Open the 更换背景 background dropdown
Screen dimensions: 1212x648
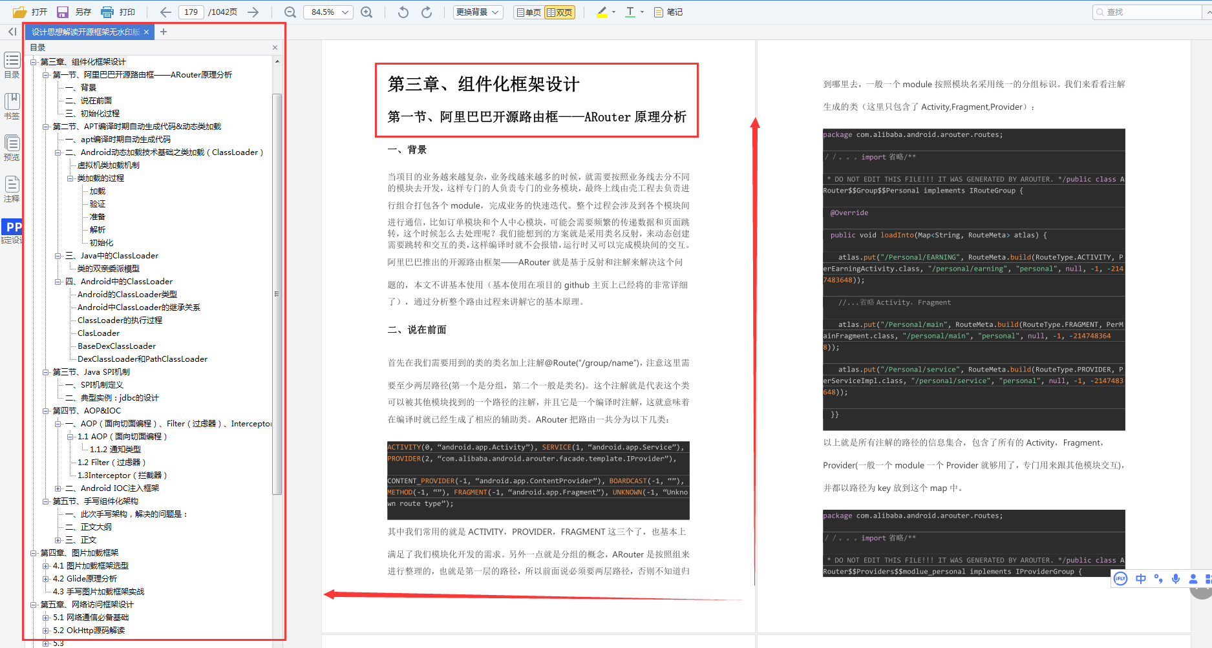coord(478,12)
